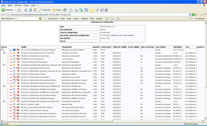Click the pen icon in IE toolbar

97,10
